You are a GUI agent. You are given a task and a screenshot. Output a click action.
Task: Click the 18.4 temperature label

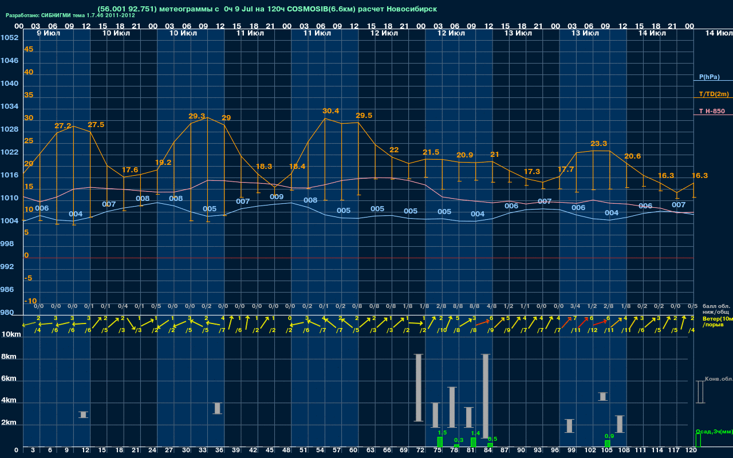click(297, 167)
